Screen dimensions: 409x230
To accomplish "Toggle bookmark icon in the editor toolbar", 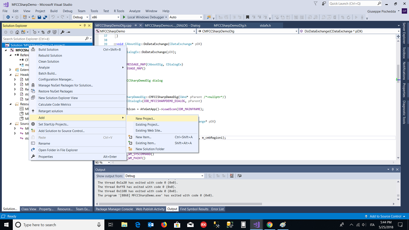I will (247, 17).
